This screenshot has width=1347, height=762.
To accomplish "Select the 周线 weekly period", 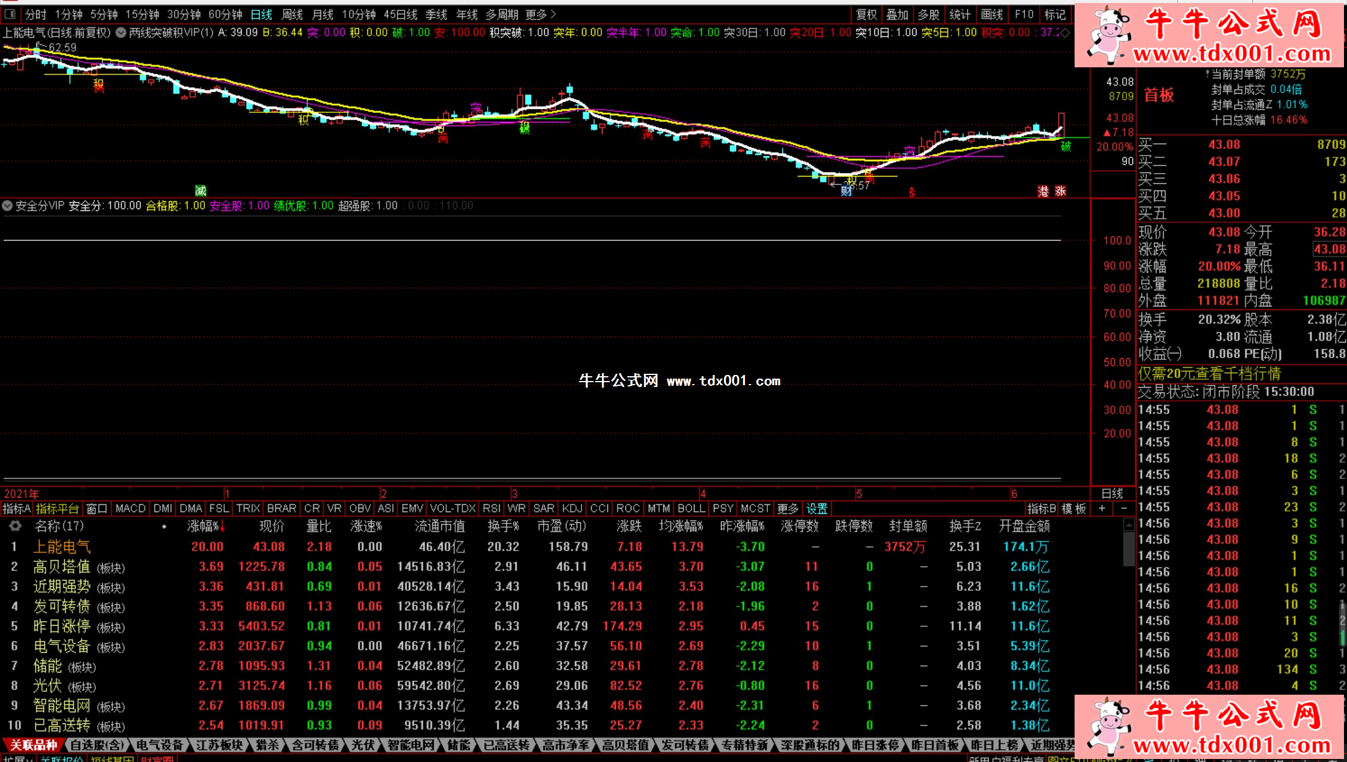I will coord(292,14).
